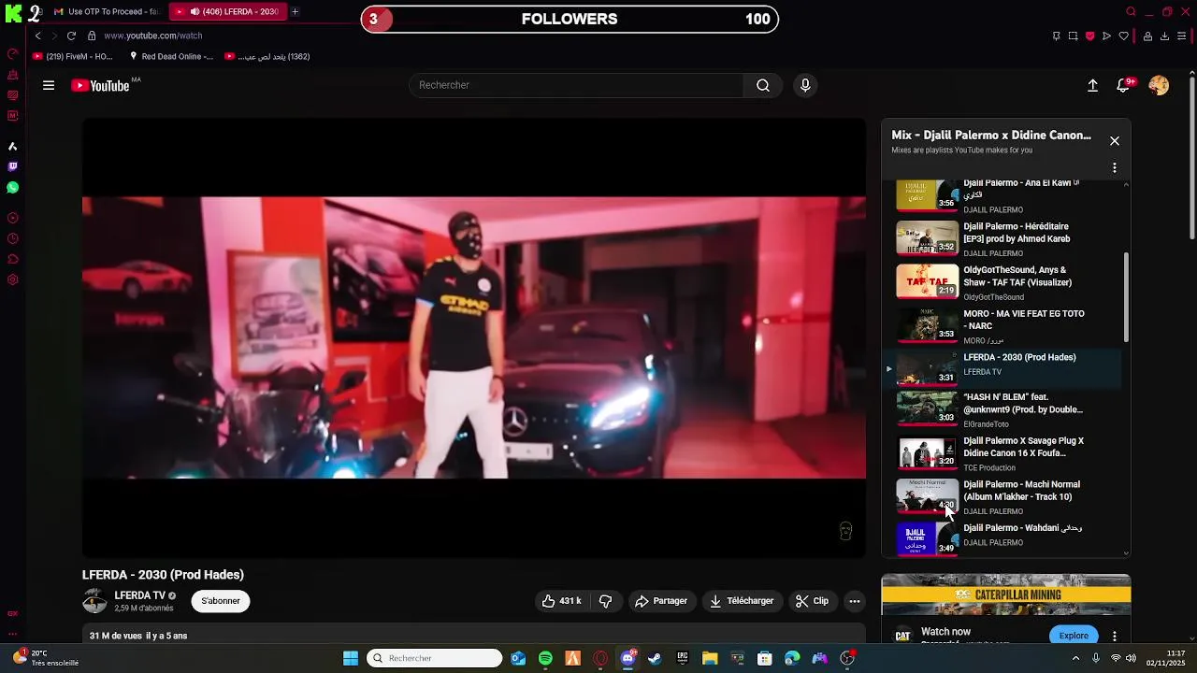
Task: Open the browser downloads icon
Action: click(x=1164, y=36)
